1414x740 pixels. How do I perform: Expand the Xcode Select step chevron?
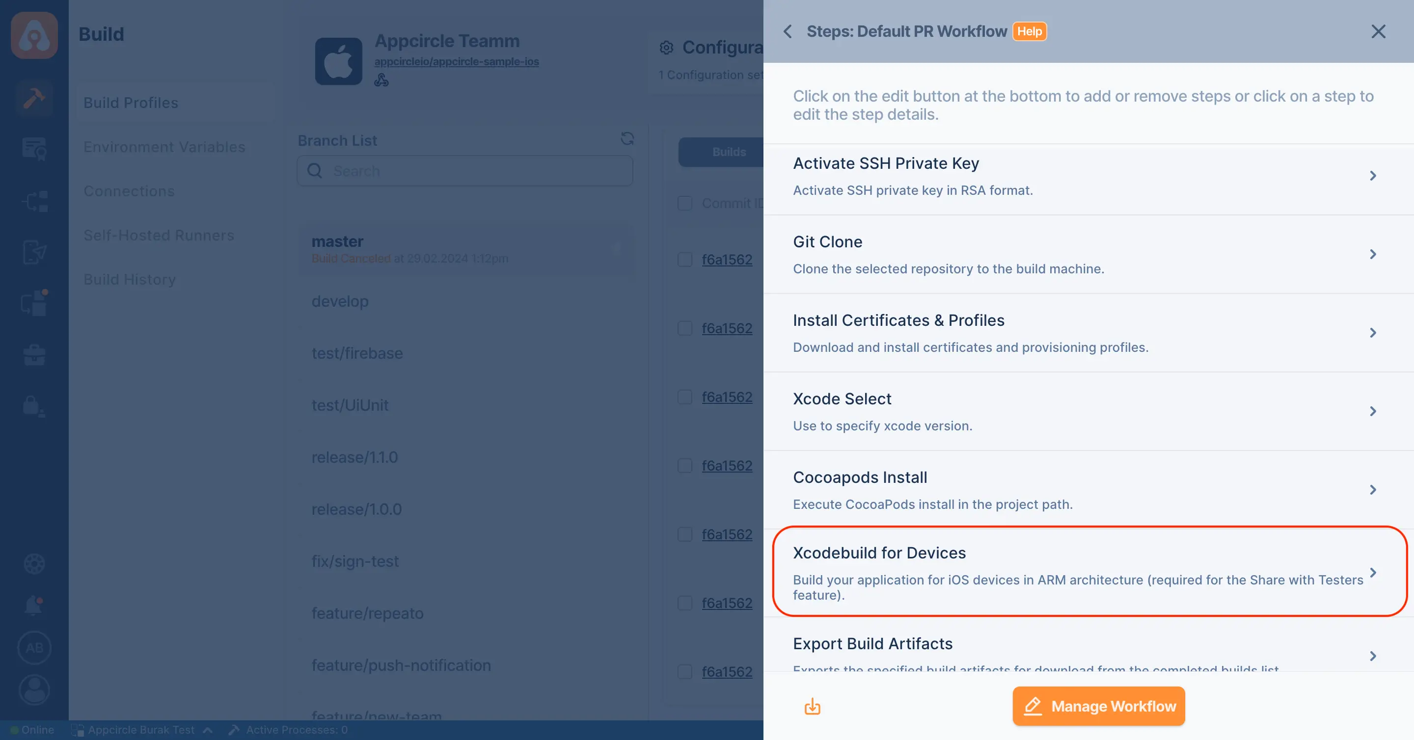(x=1373, y=411)
